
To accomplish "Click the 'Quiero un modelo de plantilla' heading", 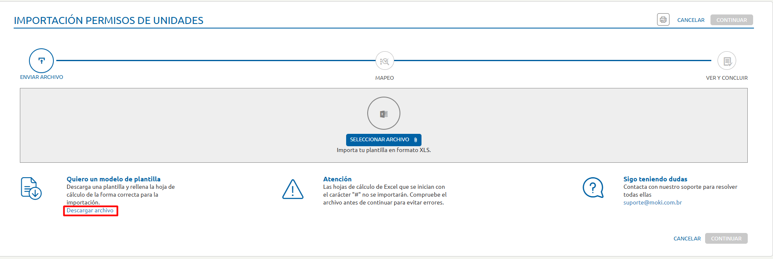I will point(113,179).
